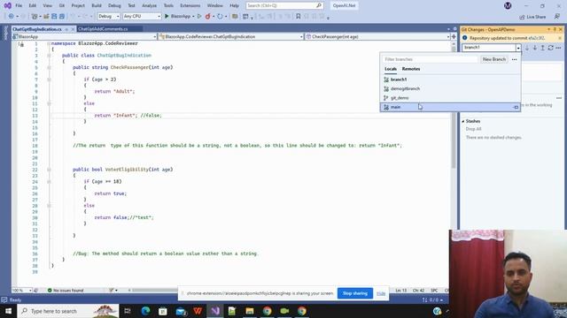Switch to the ChatGptAddComments.cs tab

tap(103, 29)
